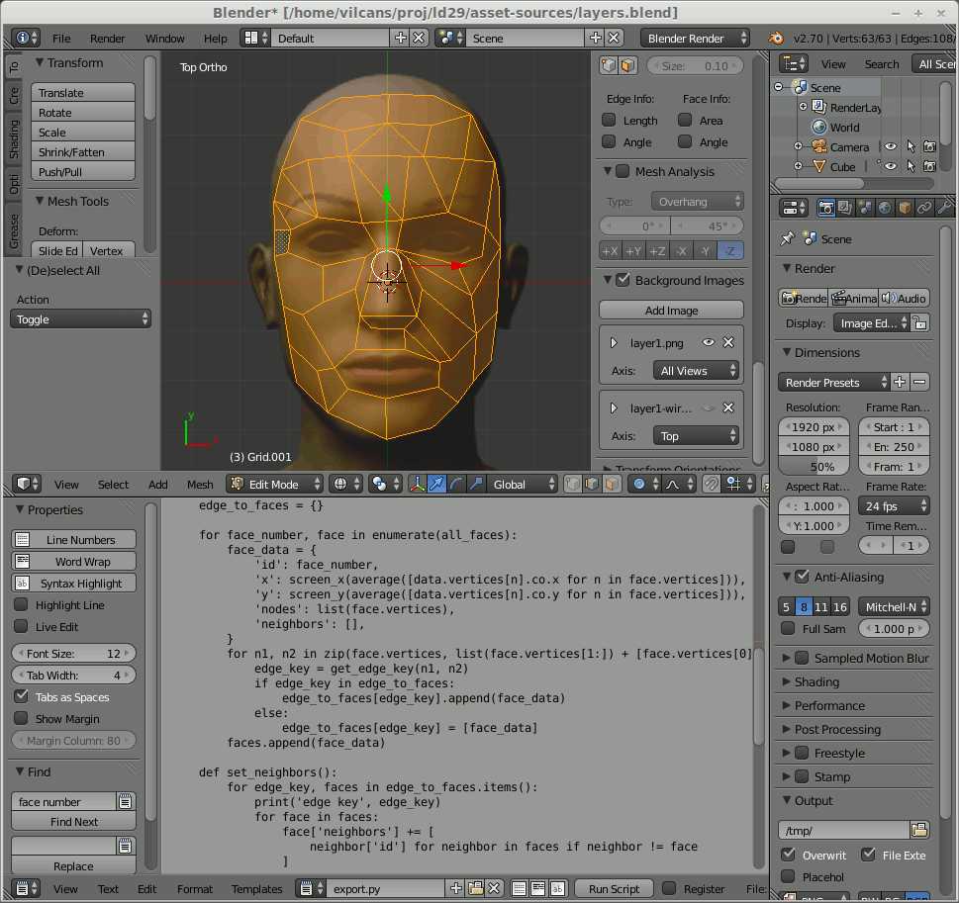Screen dimensions: 959x903
Task: Browse output folder for /tmp/ path
Action: point(919,830)
